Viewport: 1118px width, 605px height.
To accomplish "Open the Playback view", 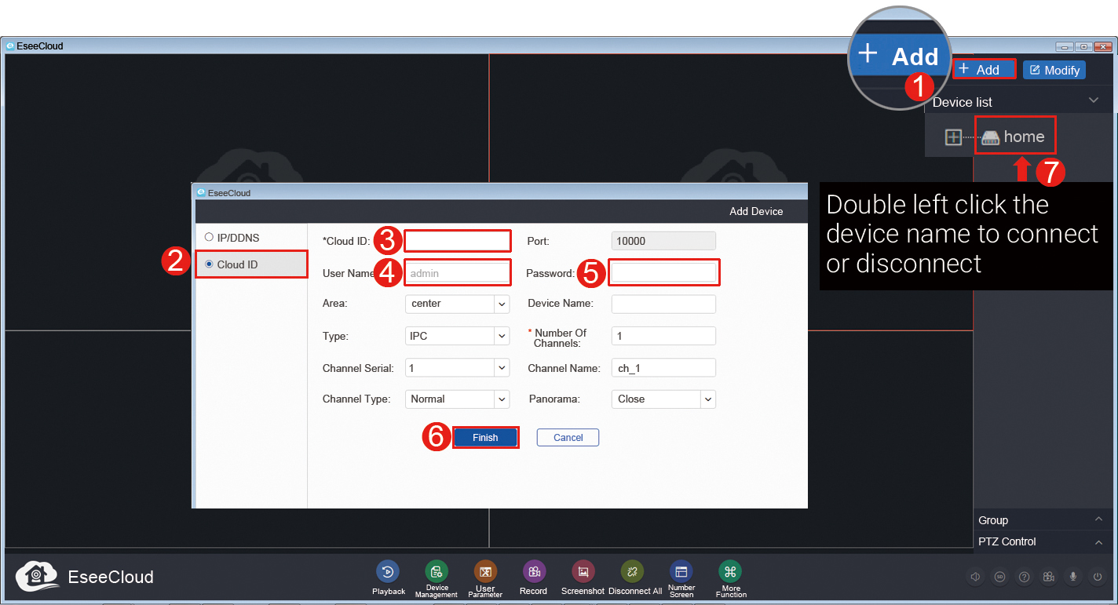I will point(388,572).
